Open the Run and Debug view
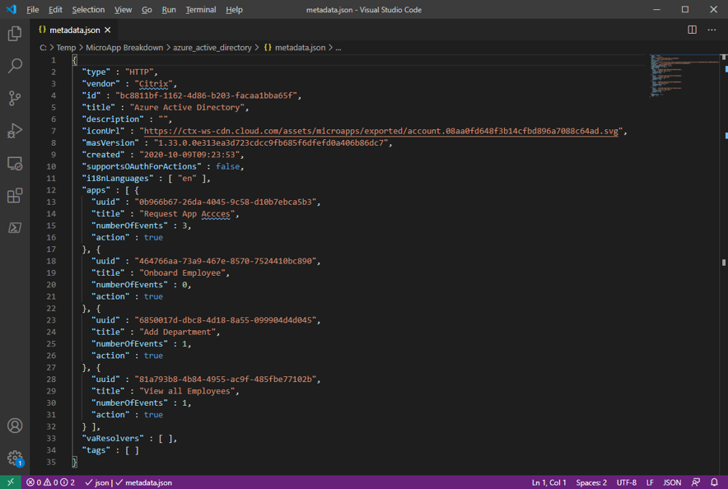This screenshot has height=489, width=728. 14,131
